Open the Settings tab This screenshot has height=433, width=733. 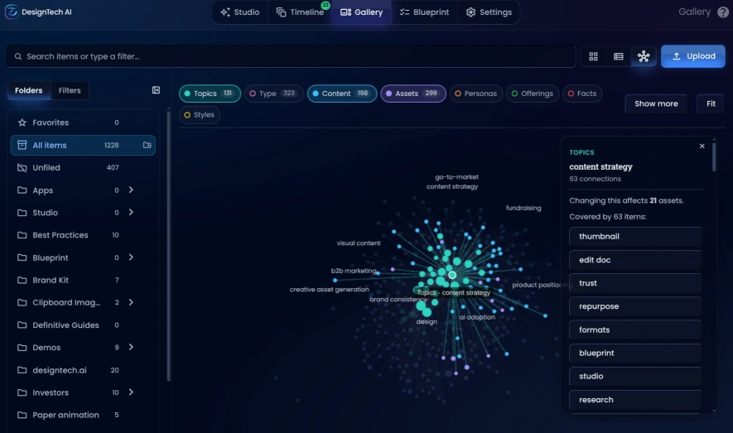(x=489, y=12)
